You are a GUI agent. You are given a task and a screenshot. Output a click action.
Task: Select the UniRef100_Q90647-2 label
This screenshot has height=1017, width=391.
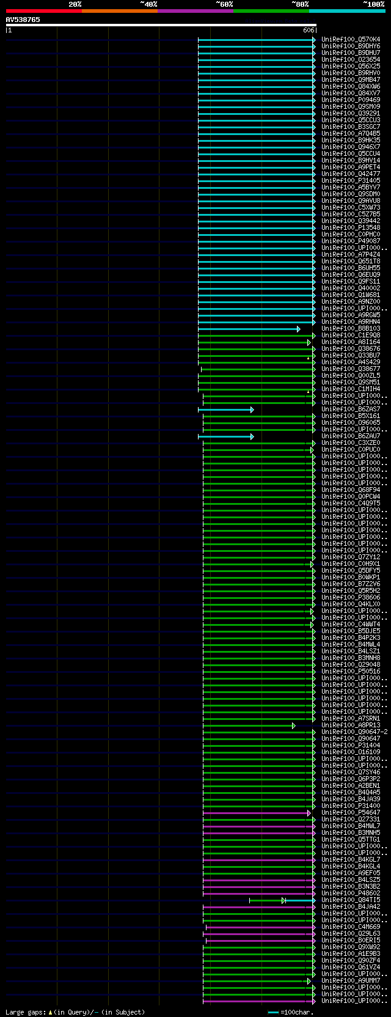[x=354, y=732]
